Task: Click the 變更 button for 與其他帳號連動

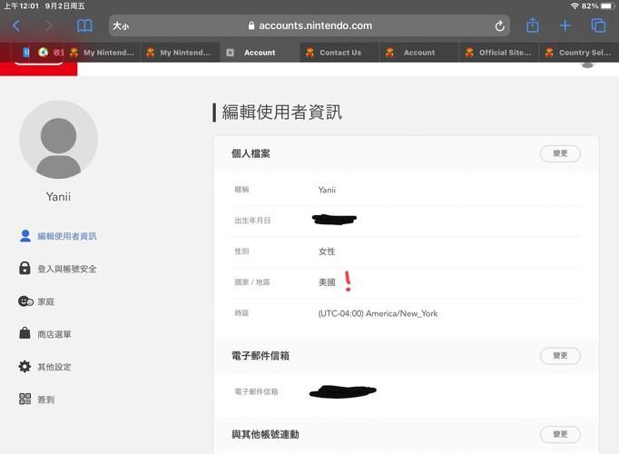Action: click(x=560, y=434)
